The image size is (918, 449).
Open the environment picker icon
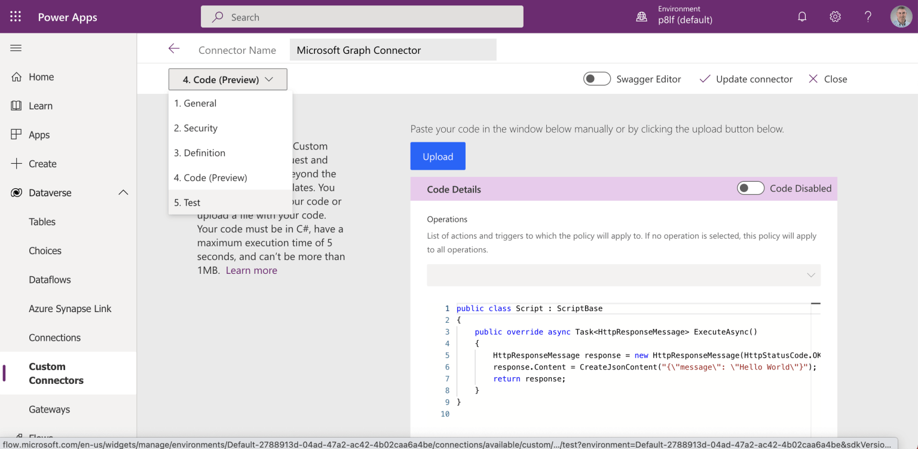point(641,17)
